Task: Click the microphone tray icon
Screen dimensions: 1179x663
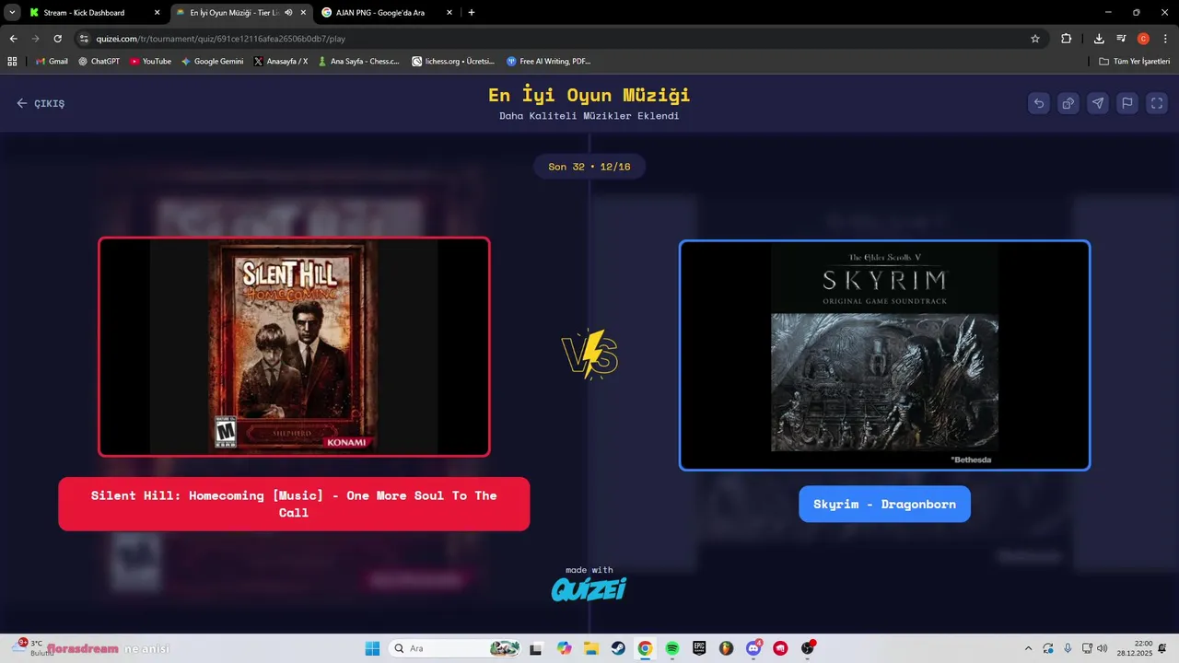Action: click(x=1068, y=648)
